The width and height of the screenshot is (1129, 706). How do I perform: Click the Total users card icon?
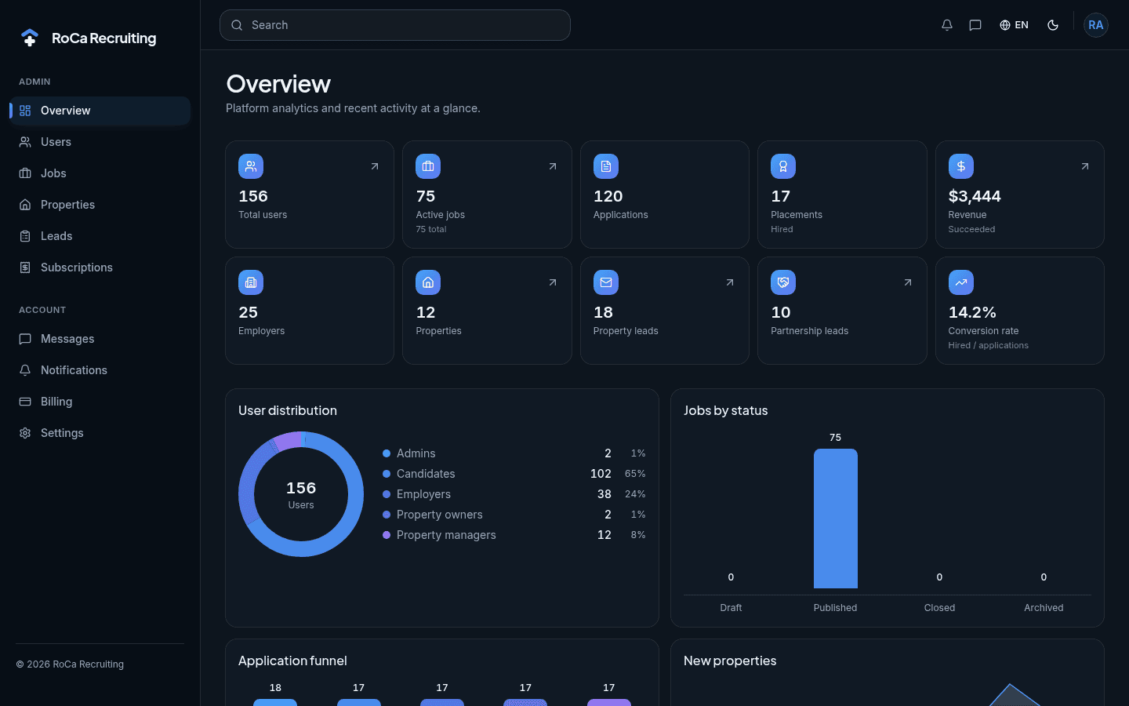(x=251, y=166)
